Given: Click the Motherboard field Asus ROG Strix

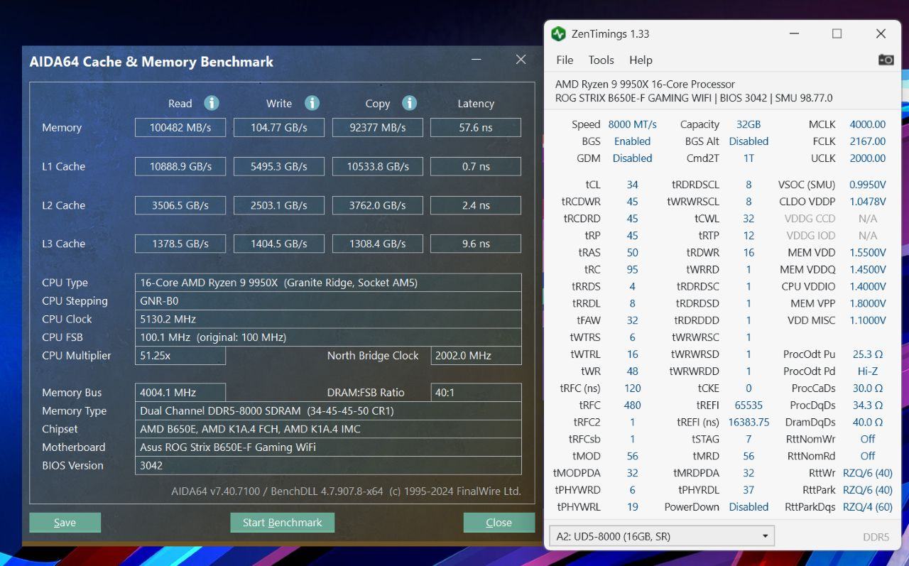Looking at the screenshot, I should 328,447.
